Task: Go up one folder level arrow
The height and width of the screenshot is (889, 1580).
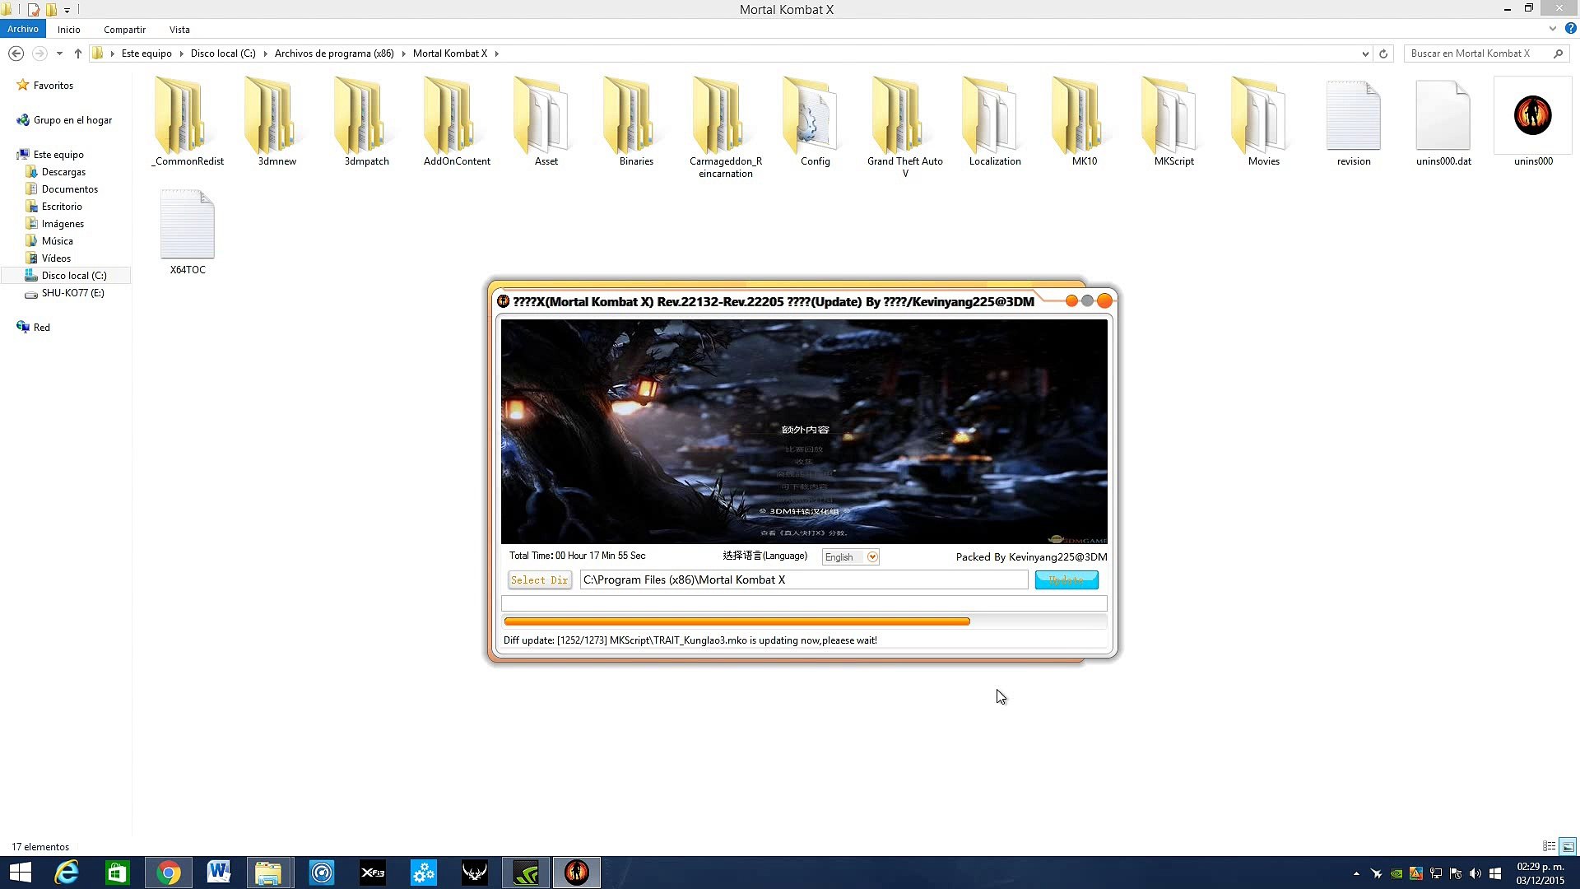Action: point(78,54)
